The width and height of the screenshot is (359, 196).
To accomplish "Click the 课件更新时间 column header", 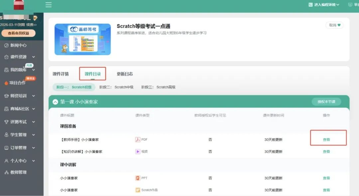I will [x=273, y=115].
